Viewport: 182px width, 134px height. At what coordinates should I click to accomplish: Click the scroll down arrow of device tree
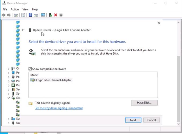(x=179, y=124)
